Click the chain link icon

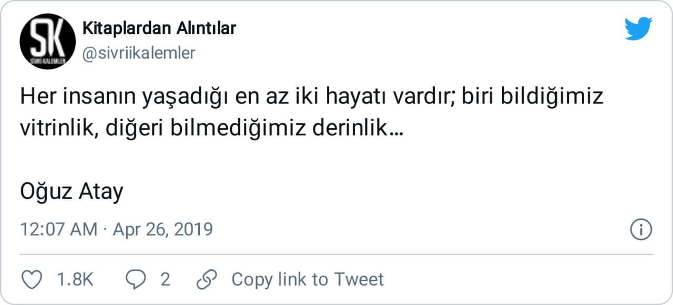click(203, 279)
